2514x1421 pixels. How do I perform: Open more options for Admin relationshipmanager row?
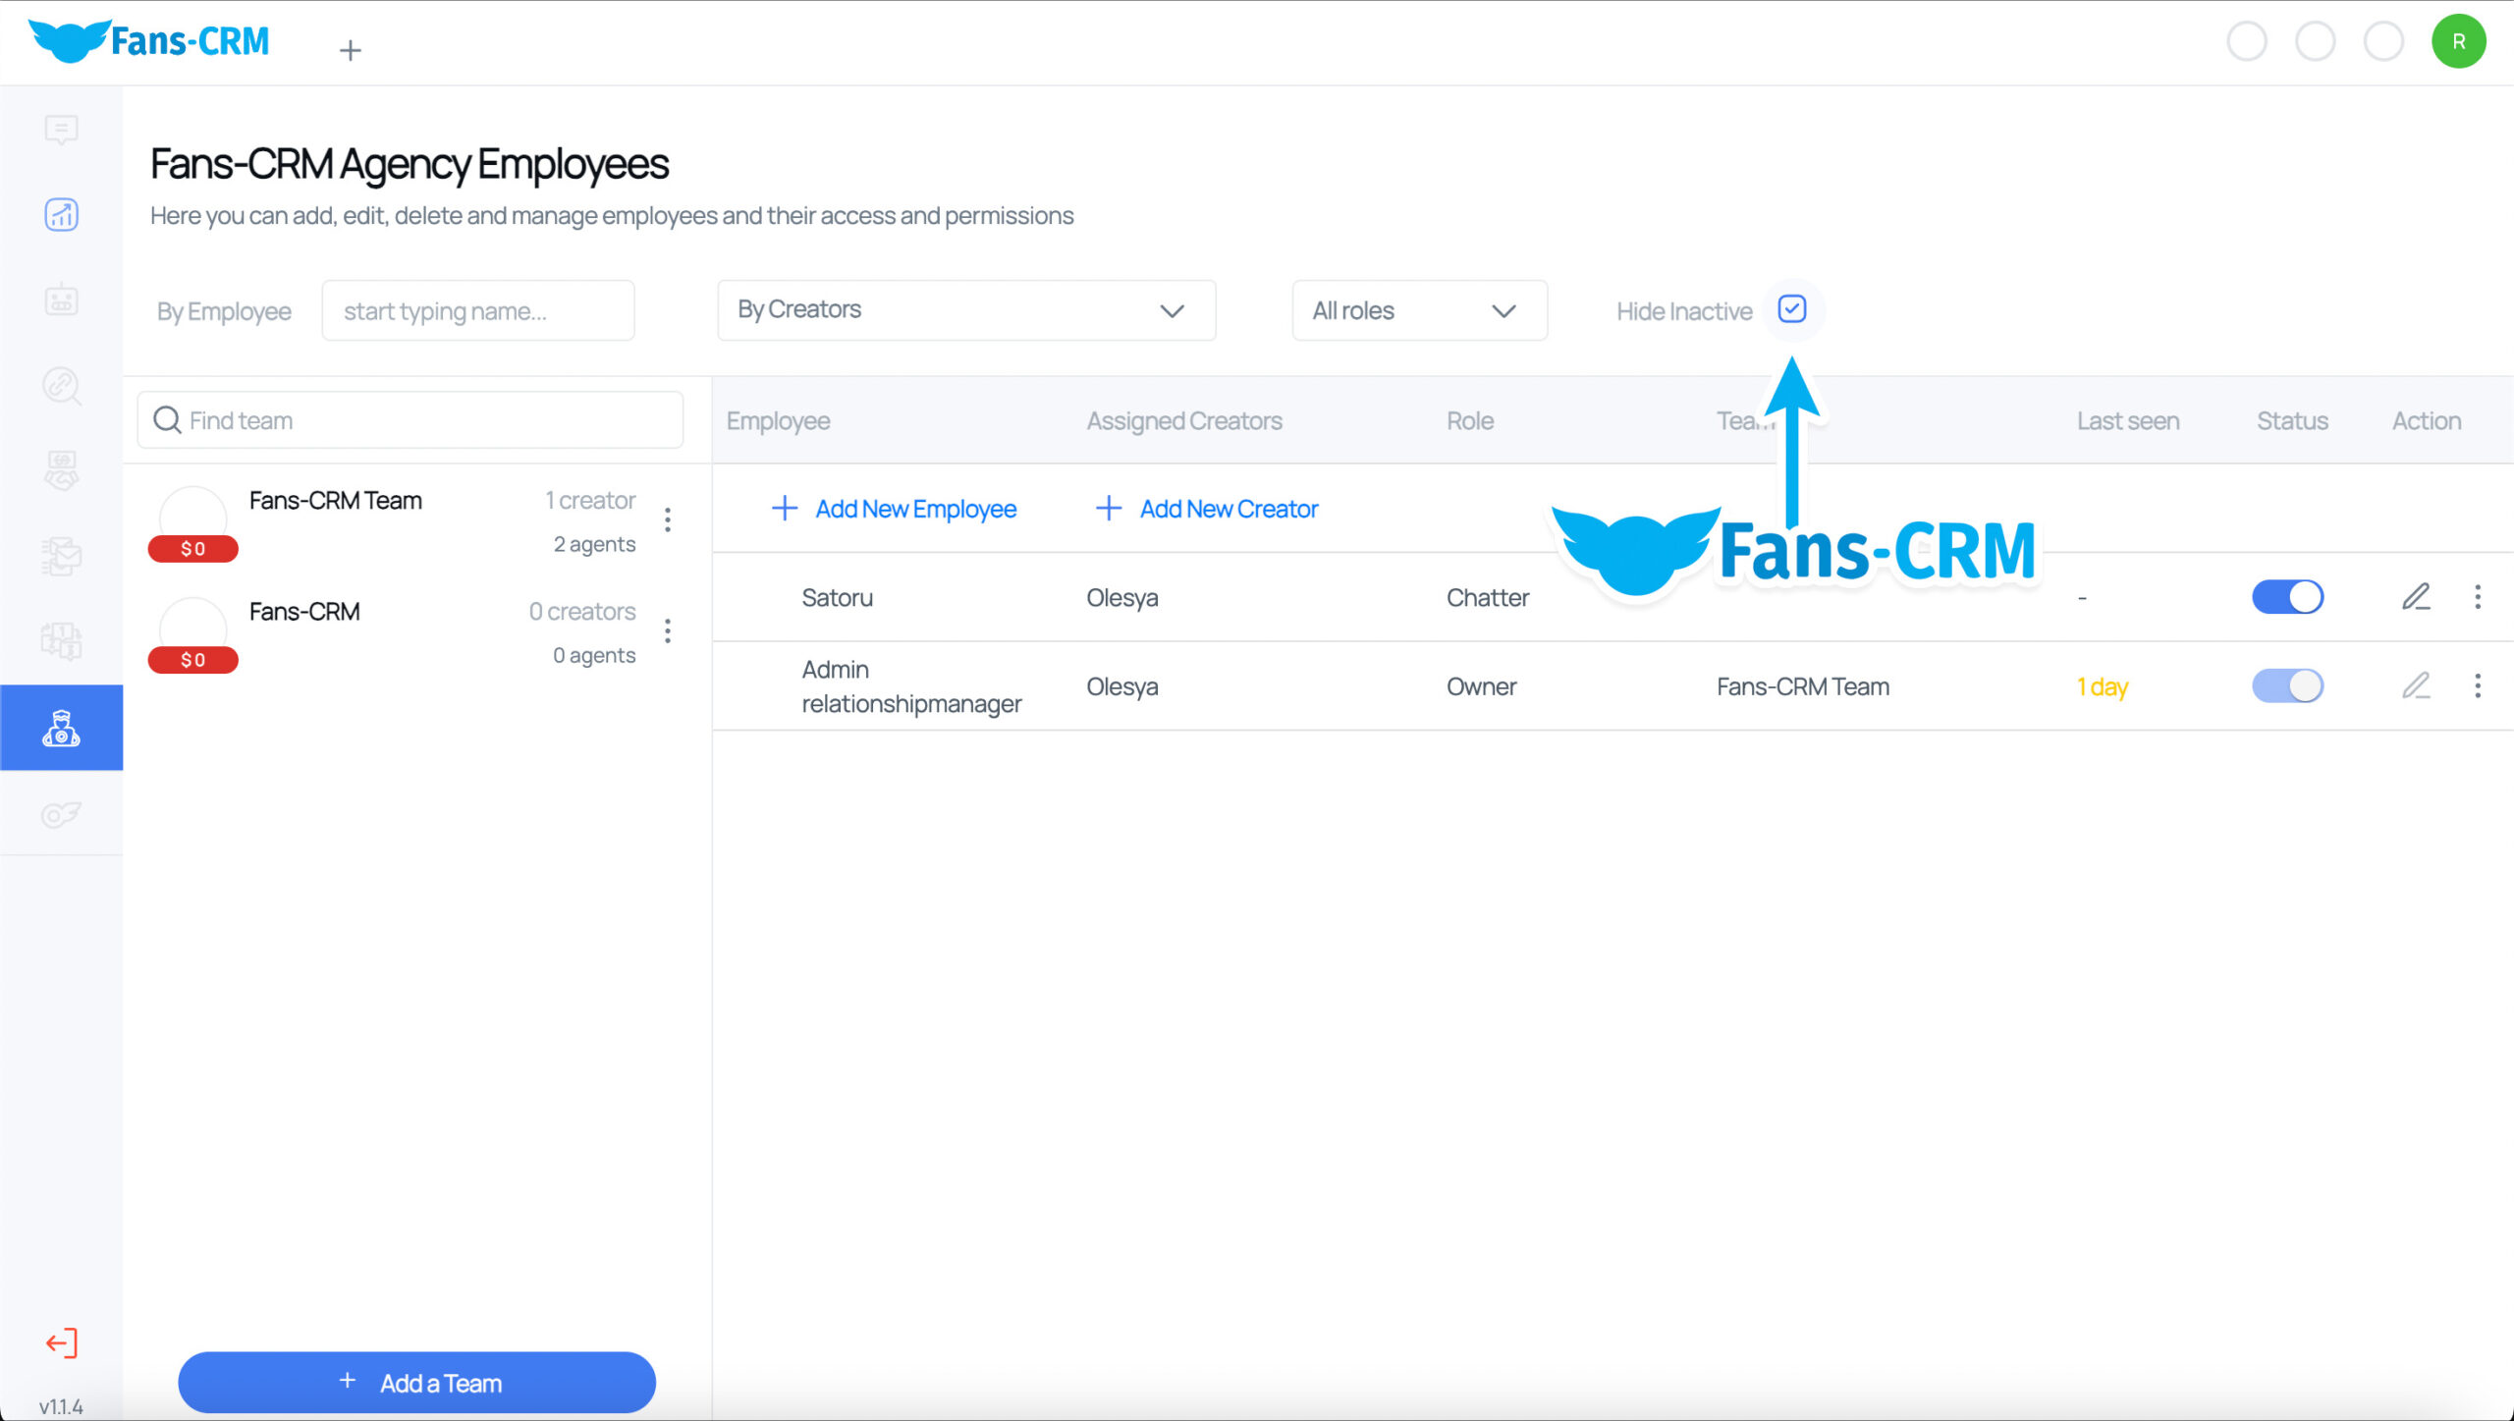(x=2478, y=685)
